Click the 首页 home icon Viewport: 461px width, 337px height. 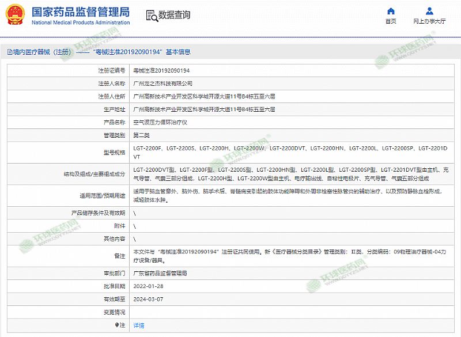click(x=391, y=11)
